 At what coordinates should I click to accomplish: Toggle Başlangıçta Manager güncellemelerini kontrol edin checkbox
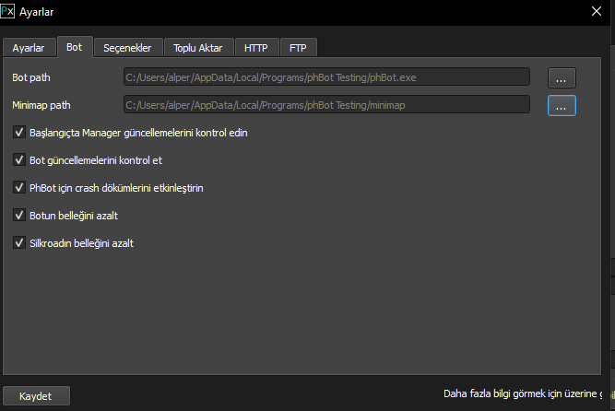pos(20,133)
